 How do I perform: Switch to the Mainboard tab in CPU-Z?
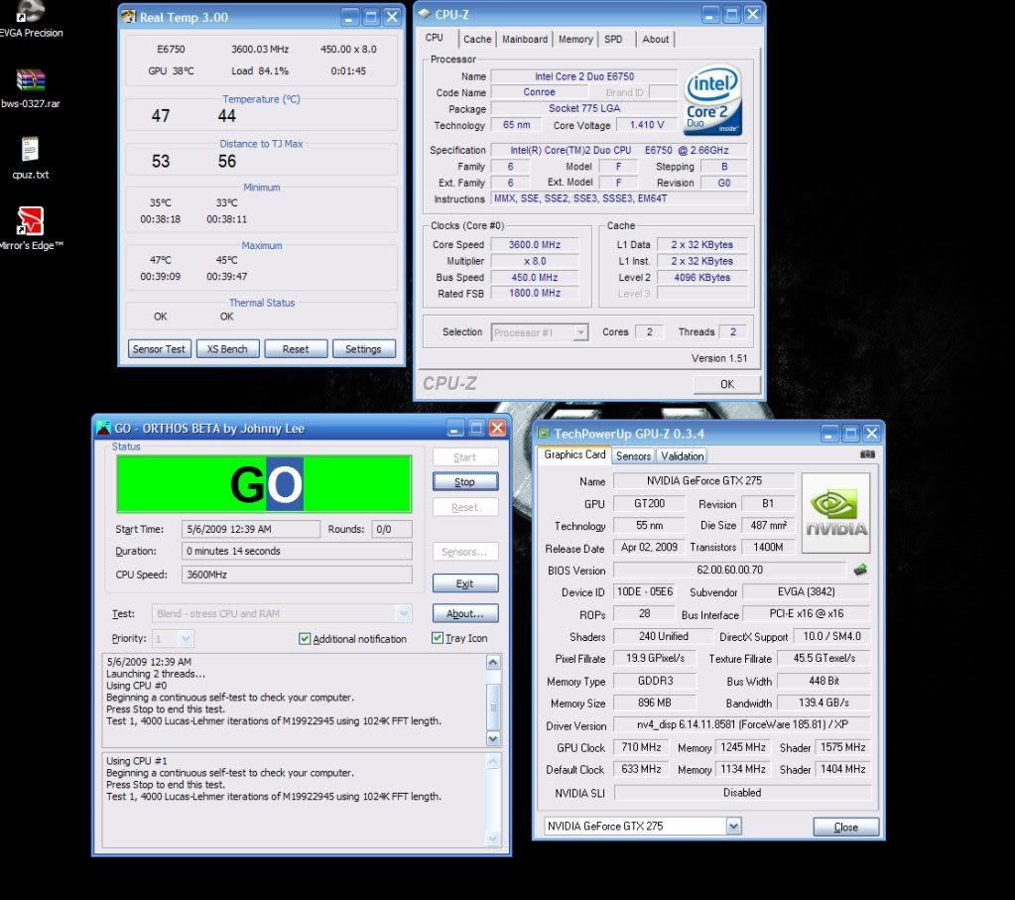[x=524, y=39]
